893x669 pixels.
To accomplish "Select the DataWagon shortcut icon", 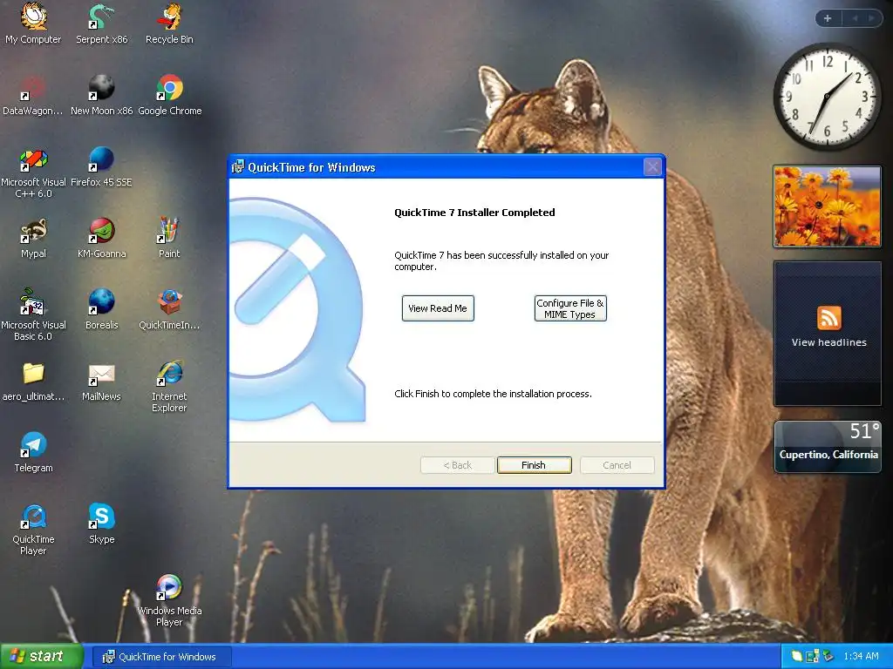I will 33,94.
